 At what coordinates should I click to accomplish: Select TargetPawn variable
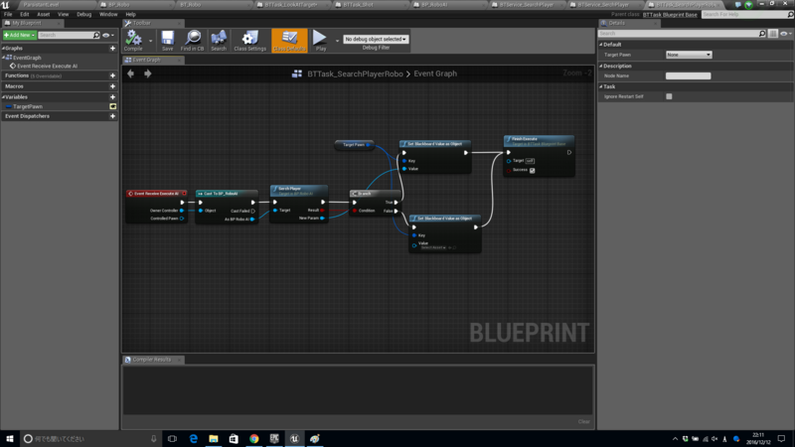point(28,106)
